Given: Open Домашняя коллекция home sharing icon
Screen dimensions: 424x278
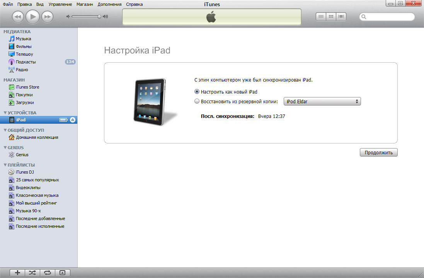Looking at the screenshot, I should (x=11, y=137).
